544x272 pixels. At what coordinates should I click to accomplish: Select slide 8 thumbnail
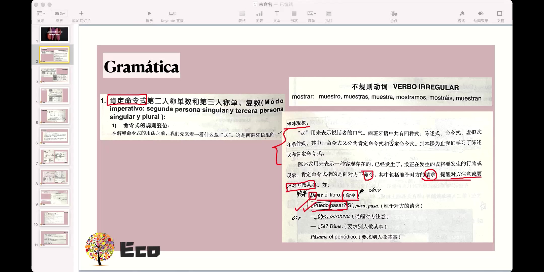click(x=54, y=177)
